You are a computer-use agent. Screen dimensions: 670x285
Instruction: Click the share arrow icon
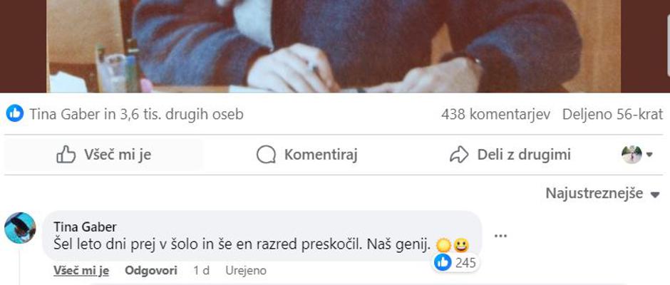459,155
